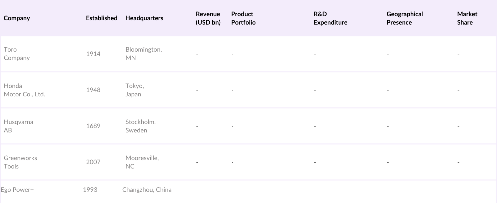Click the Company column header
497x203 pixels.
click(17, 18)
